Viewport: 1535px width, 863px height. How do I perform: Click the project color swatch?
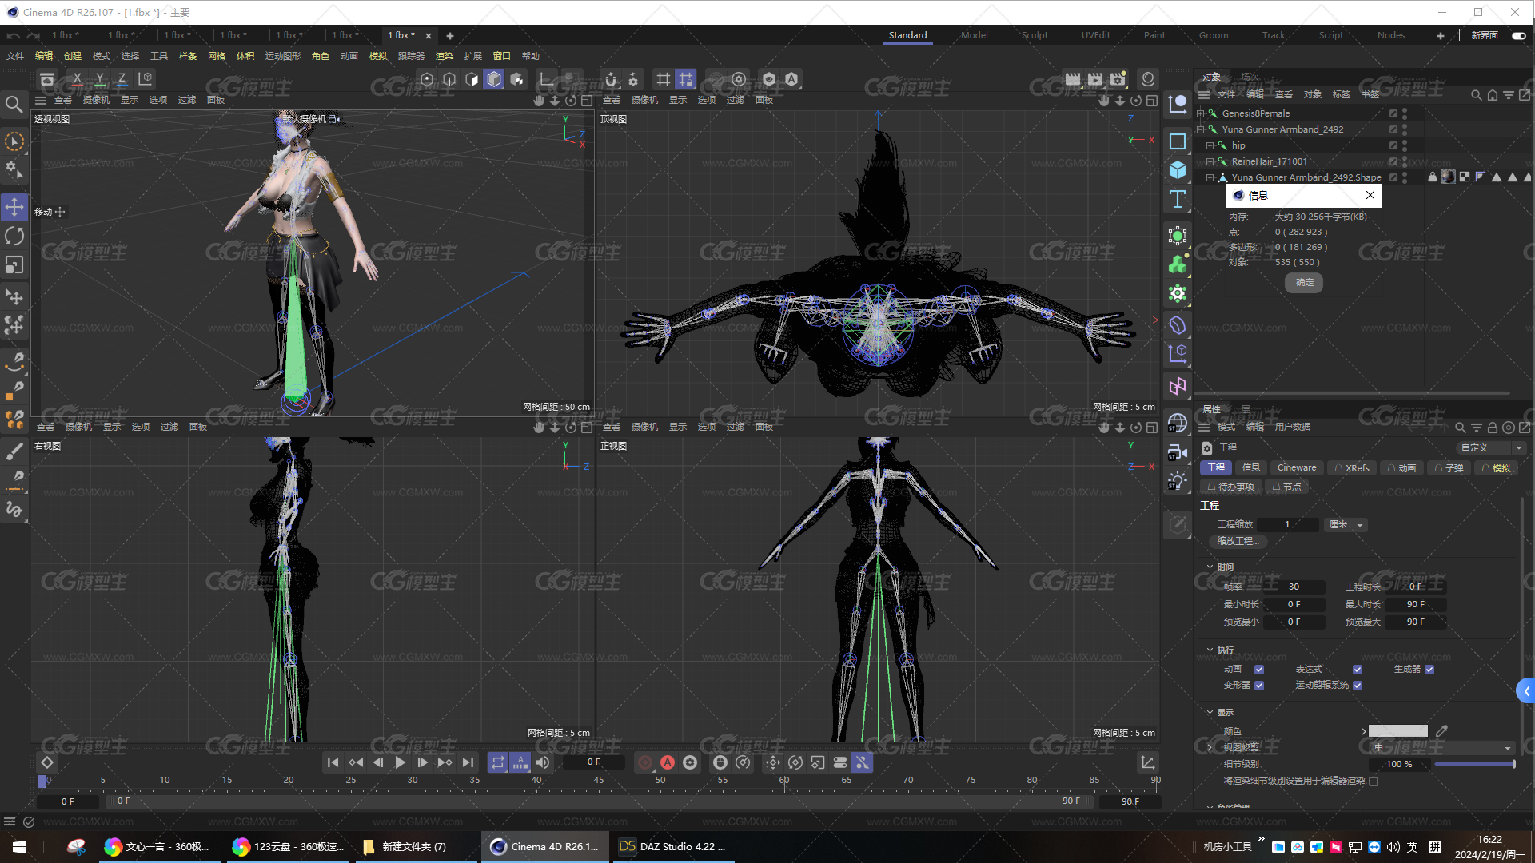point(1397,731)
